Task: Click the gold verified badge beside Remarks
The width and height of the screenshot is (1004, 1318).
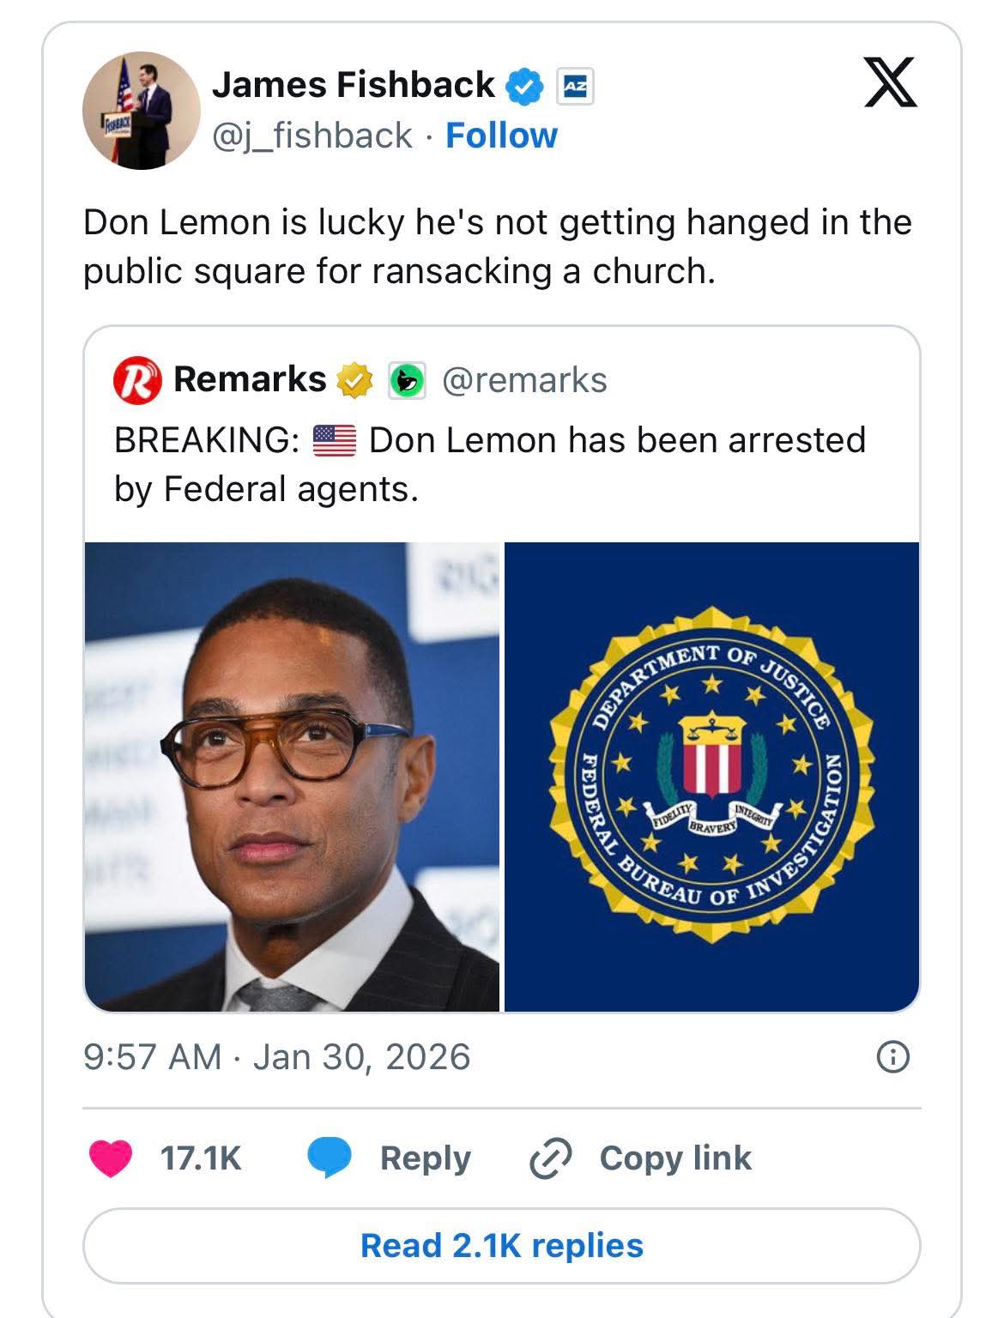Action: 355,380
